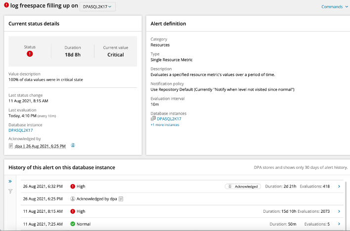Click the Acknowledged badge on history row
This screenshot has width=350, height=231.
[x=243, y=187]
